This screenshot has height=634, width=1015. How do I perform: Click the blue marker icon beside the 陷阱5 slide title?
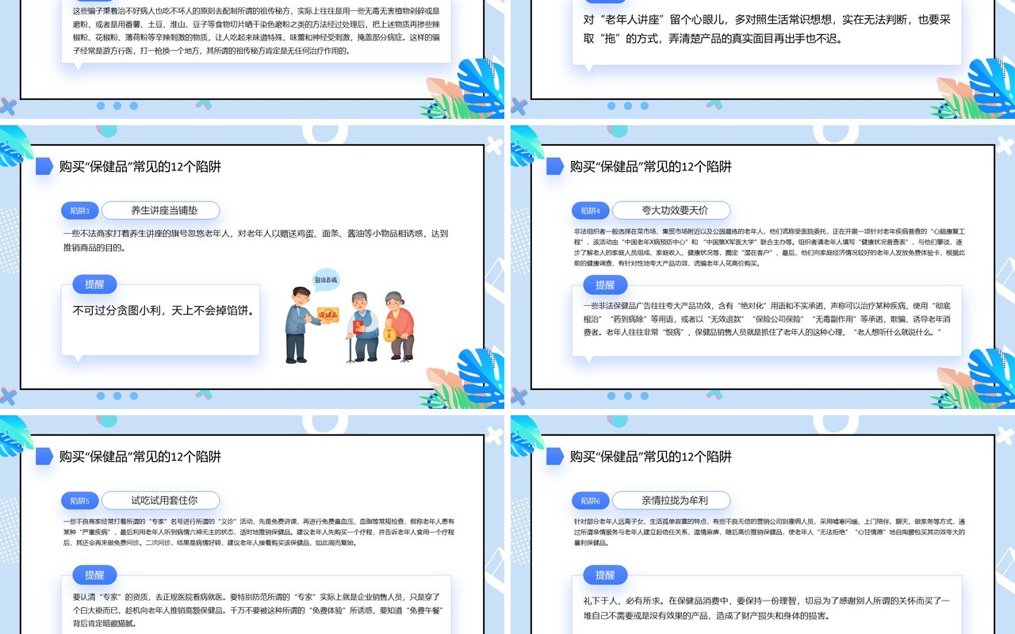point(44,456)
